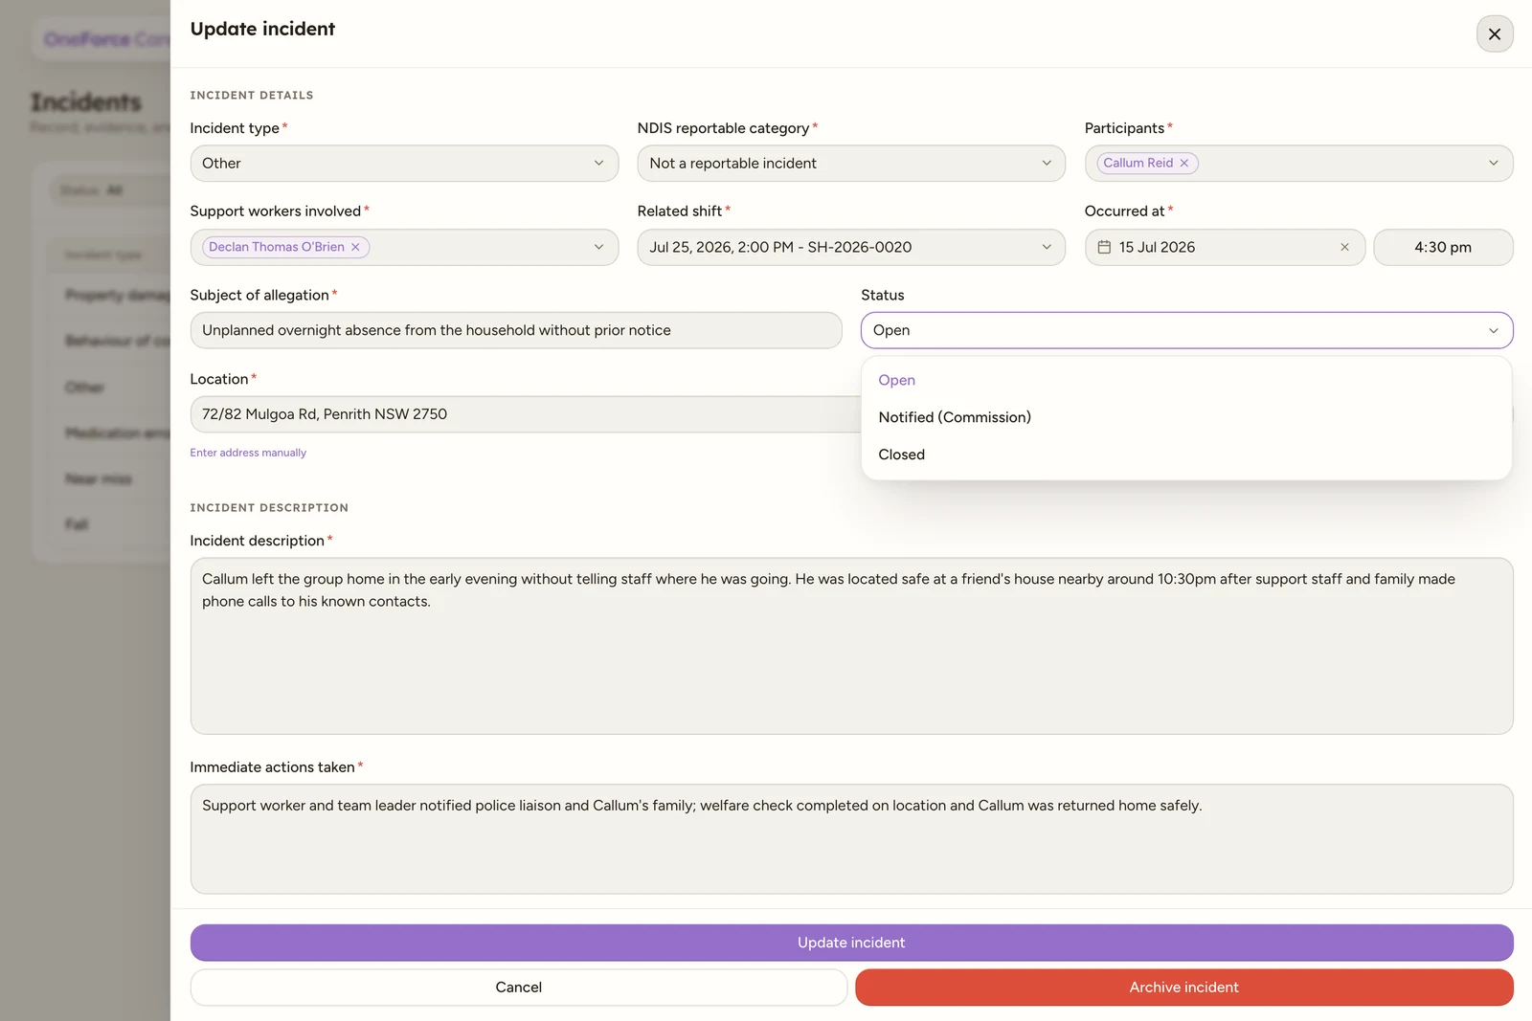Image resolution: width=1532 pixels, height=1021 pixels.
Task: Focus the Incident description text area
Action: tap(851, 646)
